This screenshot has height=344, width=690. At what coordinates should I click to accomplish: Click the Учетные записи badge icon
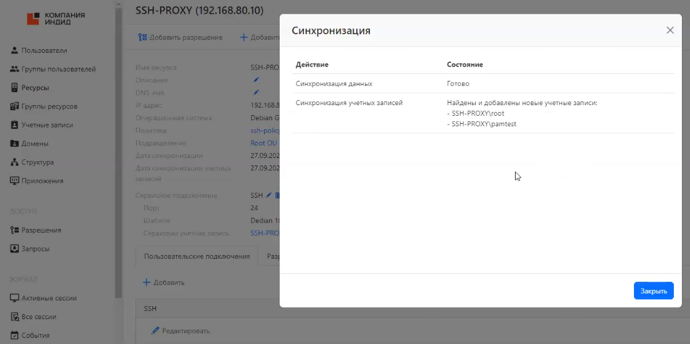point(15,125)
